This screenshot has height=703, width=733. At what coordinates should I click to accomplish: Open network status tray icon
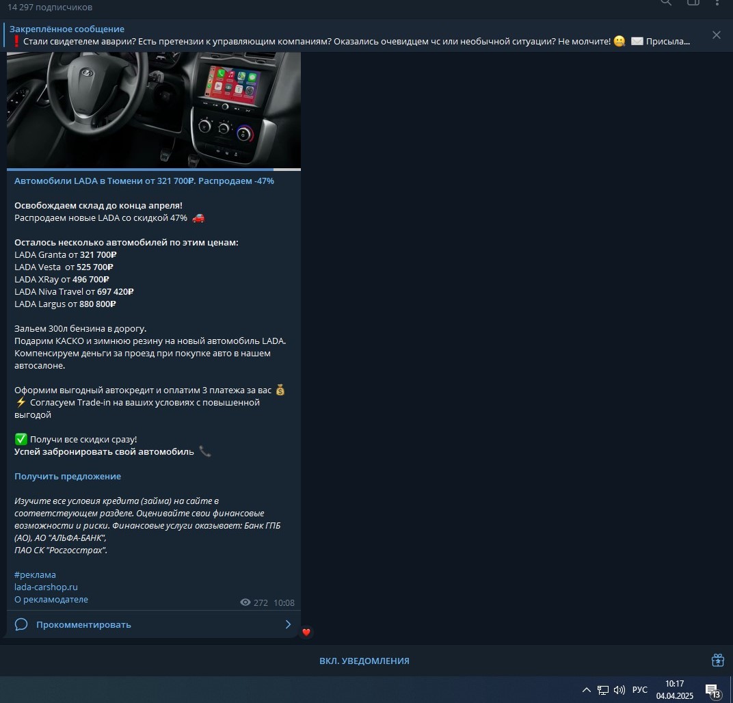603,690
